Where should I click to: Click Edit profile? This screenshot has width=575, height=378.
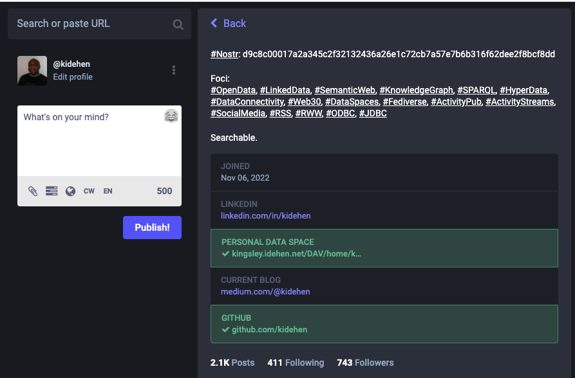[73, 77]
